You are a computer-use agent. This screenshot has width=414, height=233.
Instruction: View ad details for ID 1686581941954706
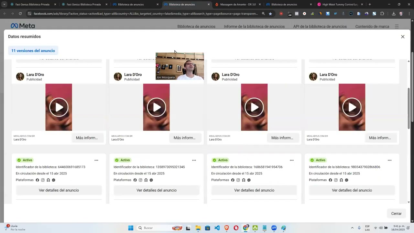pyautogui.click(x=254, y=190)
